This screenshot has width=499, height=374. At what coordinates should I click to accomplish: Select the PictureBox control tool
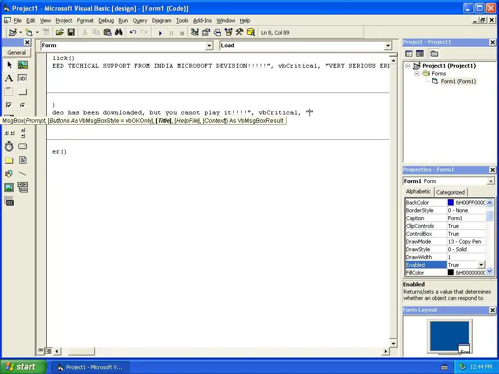pyautogui.click(x=22, y=65)
